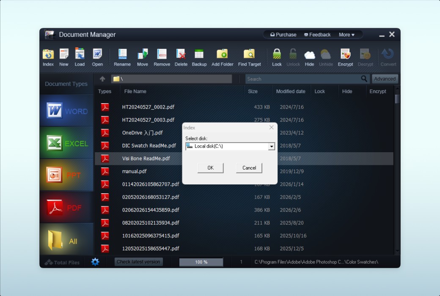Click into the Search field

[302, 79]
